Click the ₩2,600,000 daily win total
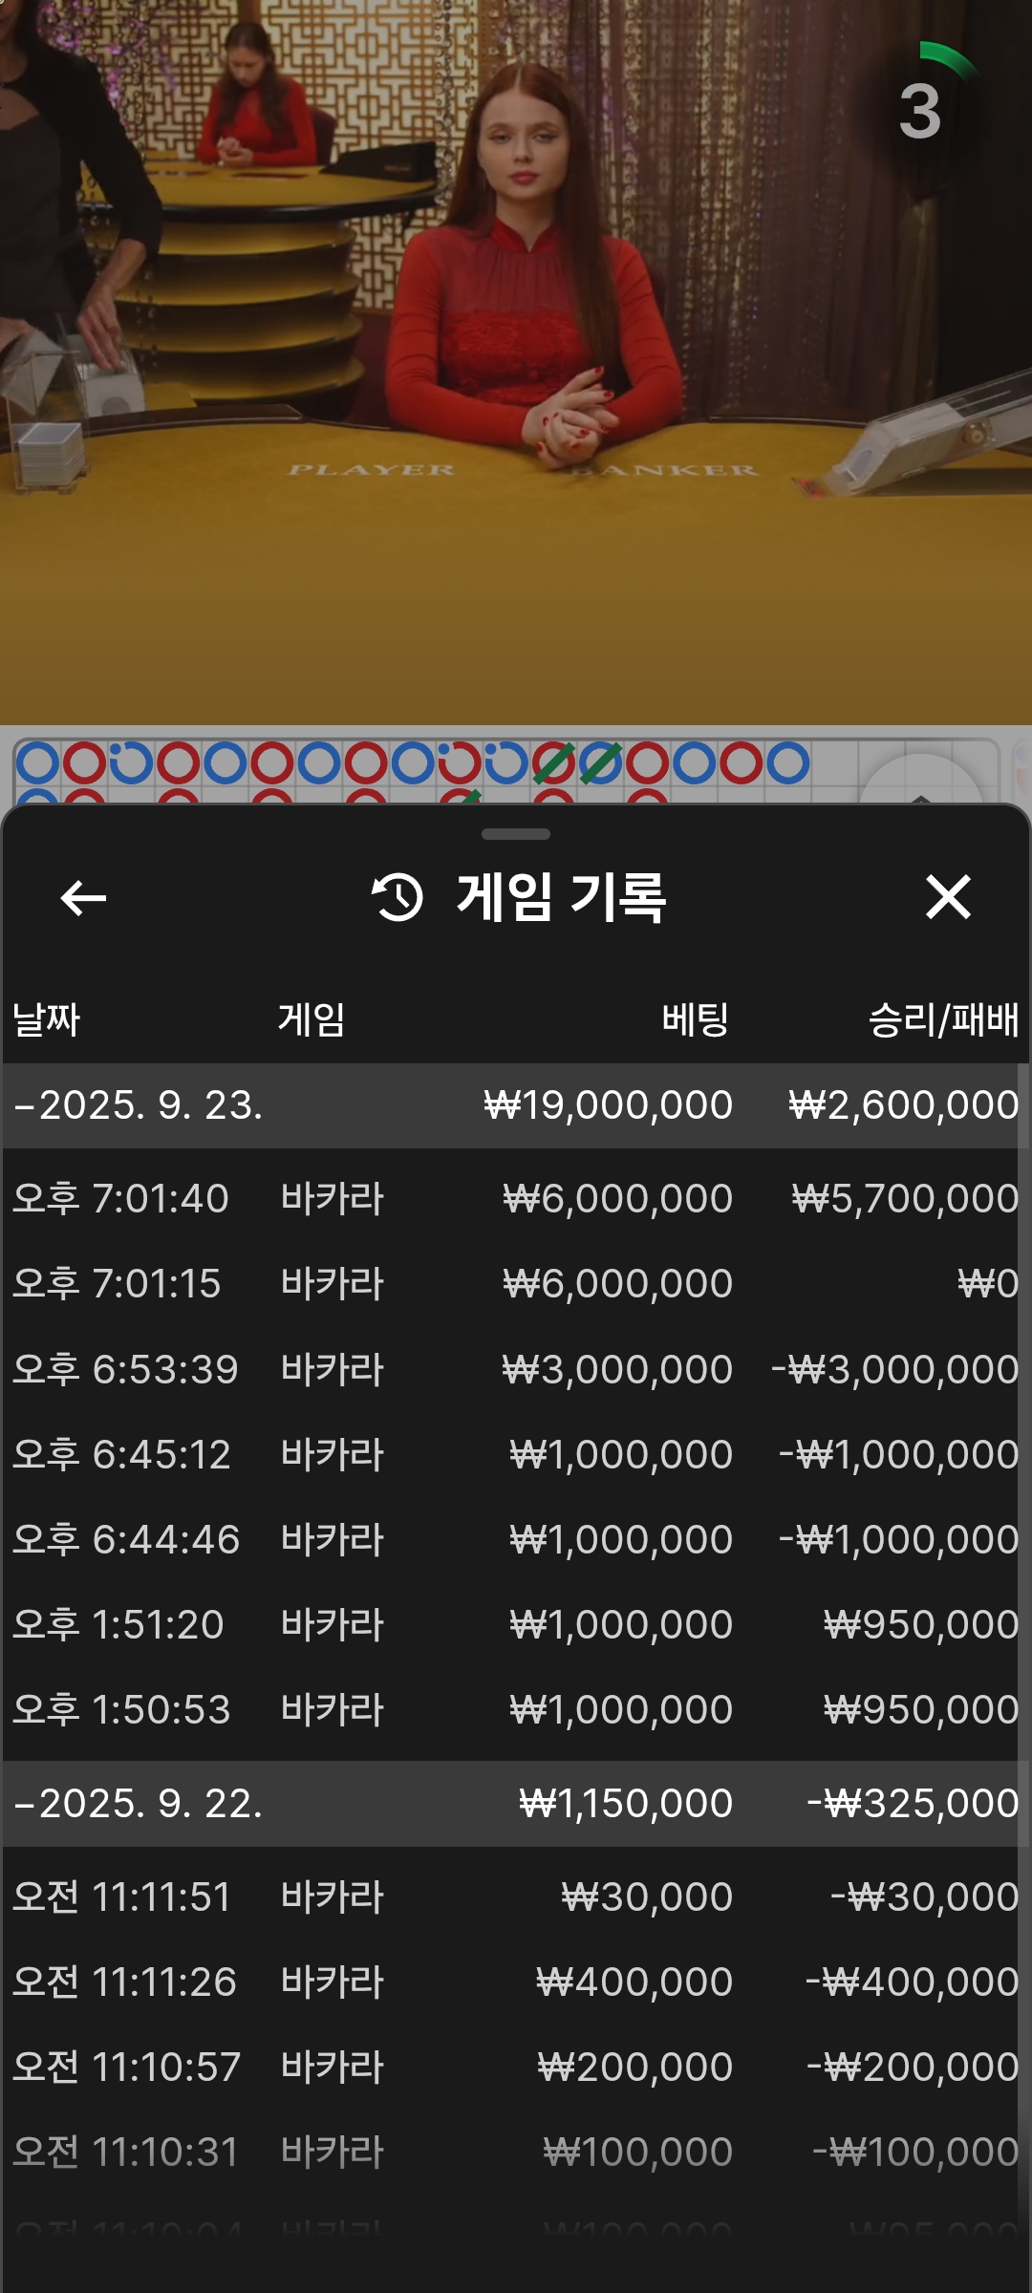 (904, 1105)
